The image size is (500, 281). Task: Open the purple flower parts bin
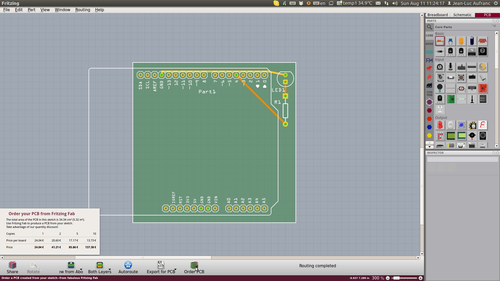[x=429, y=102]
